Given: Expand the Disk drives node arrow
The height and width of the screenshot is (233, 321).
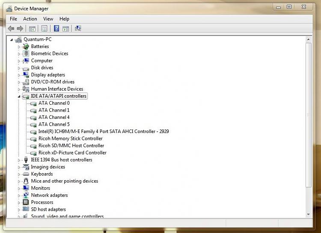Looking at the screenshot, I should tap(19, 68).
